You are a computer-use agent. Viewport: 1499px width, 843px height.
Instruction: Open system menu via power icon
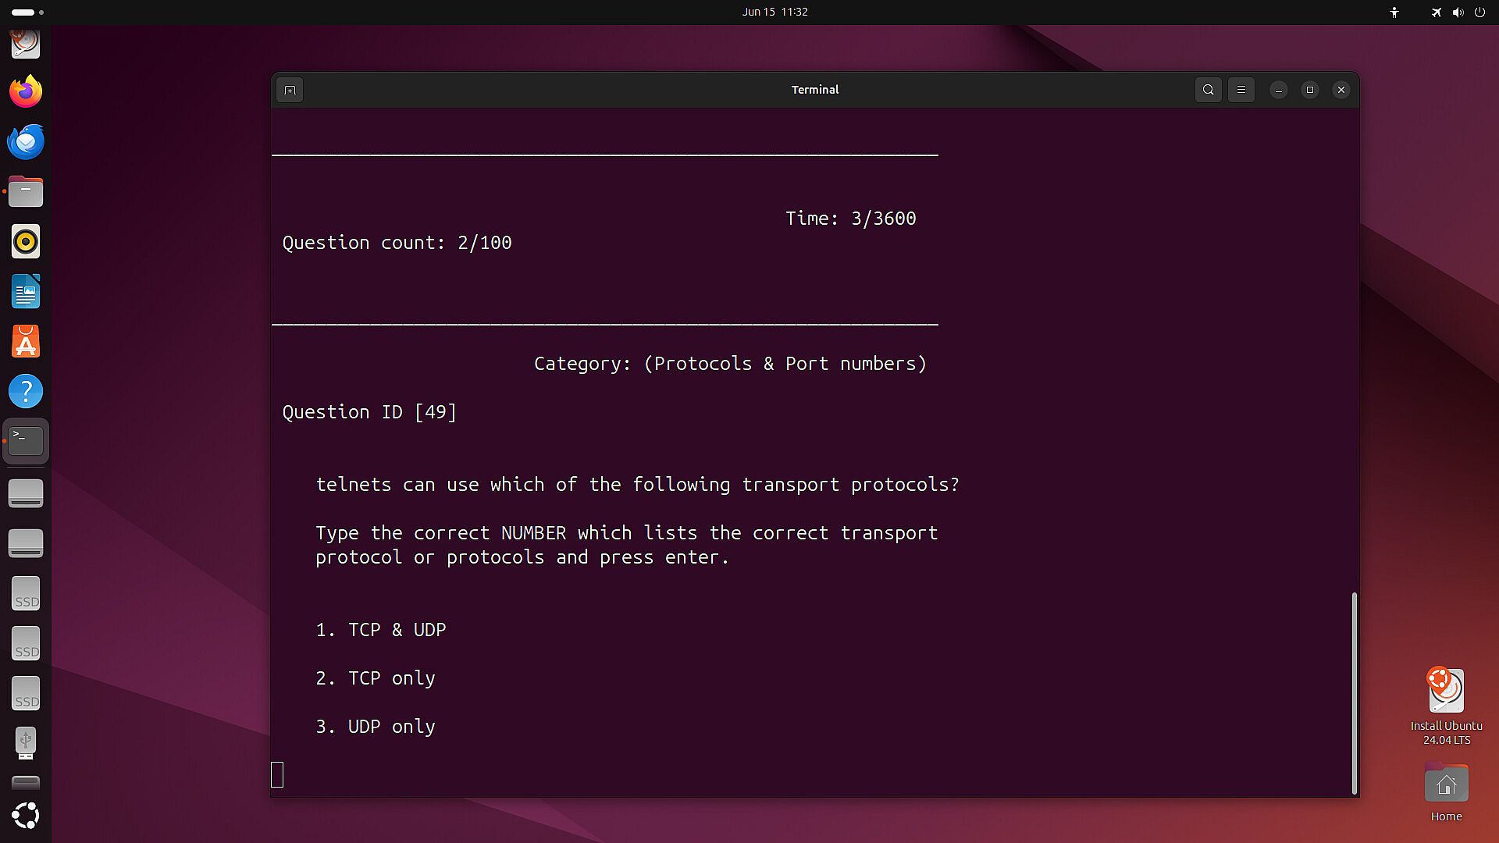click(x=1479, y=12)
